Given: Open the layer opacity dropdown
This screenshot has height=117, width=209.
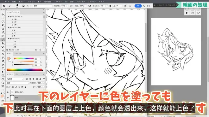Looking at the screenshot, I should coord(43,83).
